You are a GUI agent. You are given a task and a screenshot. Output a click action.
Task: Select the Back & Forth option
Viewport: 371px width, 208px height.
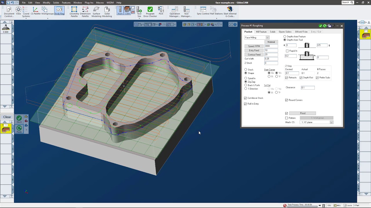pyautogui.click(x=246, y=85)
